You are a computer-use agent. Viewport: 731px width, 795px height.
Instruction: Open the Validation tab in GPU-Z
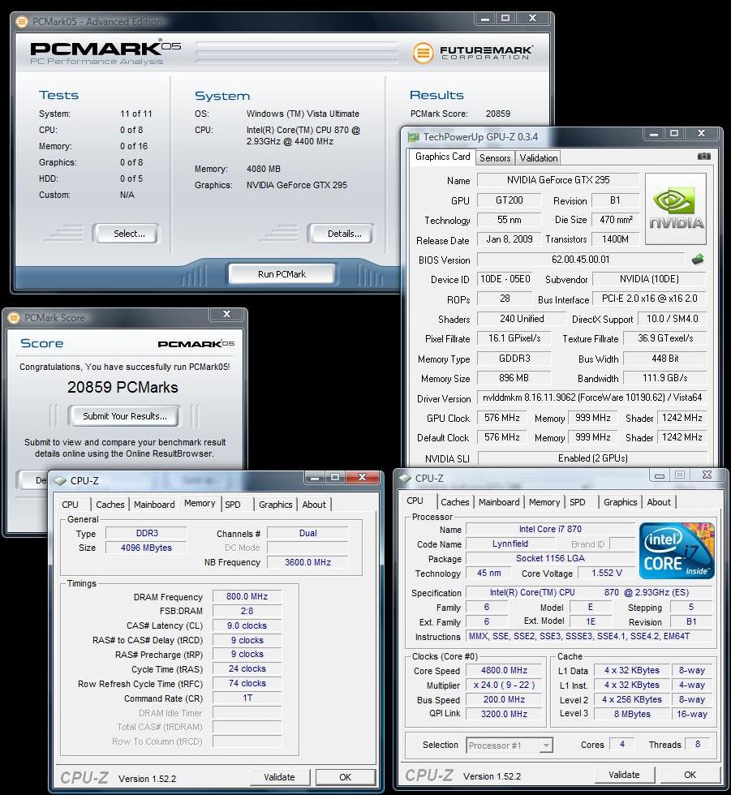(x=539, y=157)
